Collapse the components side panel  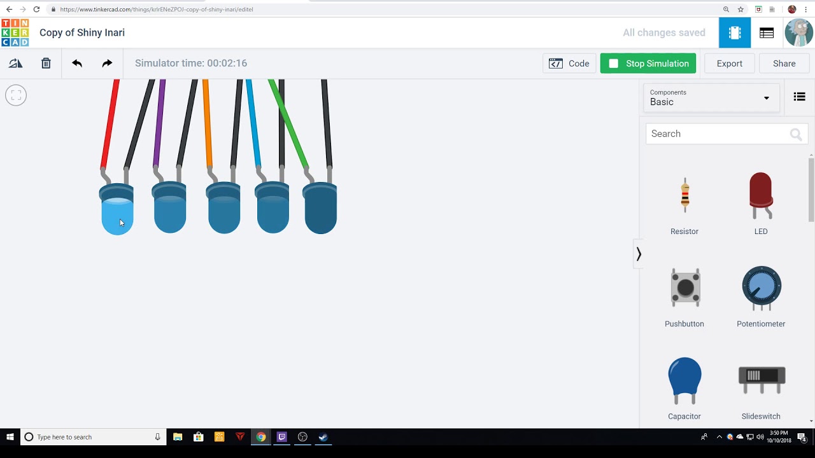(x=639, y=254)
